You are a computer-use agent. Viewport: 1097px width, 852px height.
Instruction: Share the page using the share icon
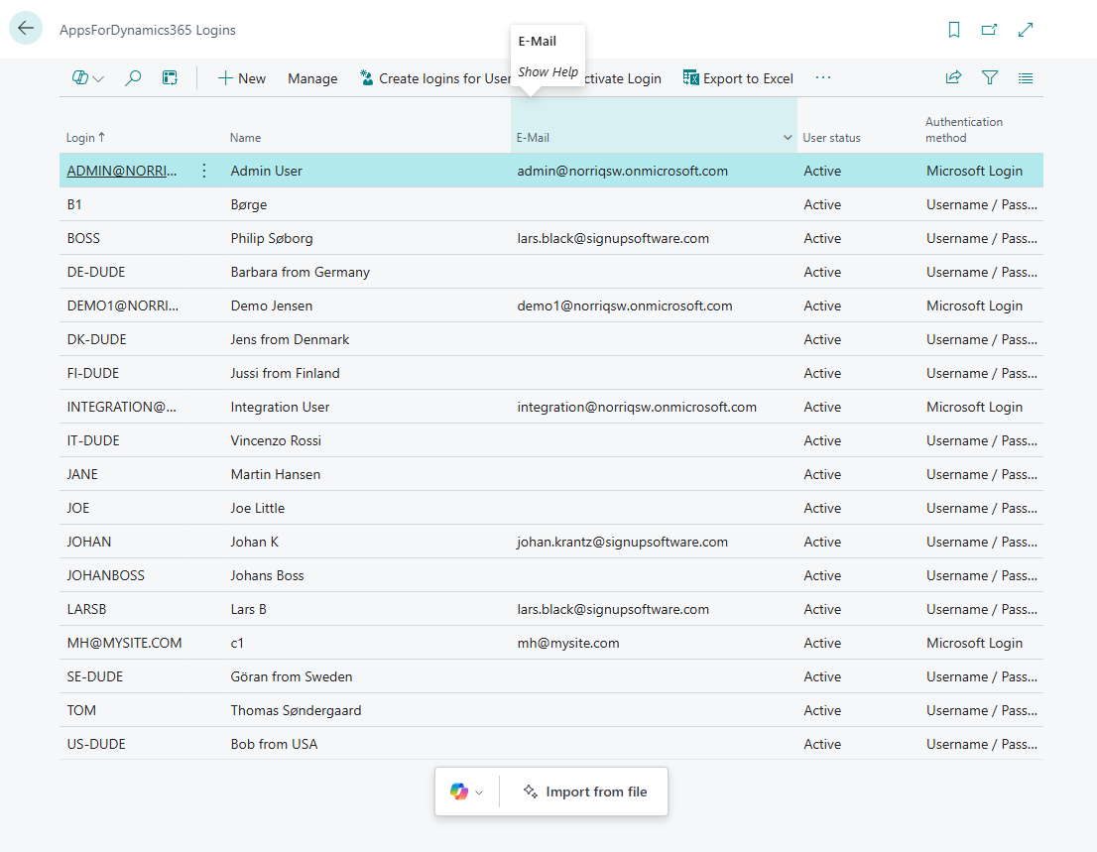tap(953, 77)
